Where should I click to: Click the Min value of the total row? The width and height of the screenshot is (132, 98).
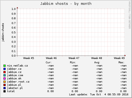point(75,91)
